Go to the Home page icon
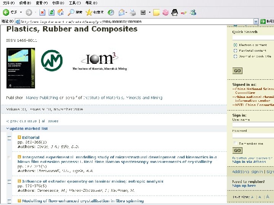The image size is (274, 205). pos(61,12)
